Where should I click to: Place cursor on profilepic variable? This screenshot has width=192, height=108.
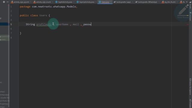[44, 24]
